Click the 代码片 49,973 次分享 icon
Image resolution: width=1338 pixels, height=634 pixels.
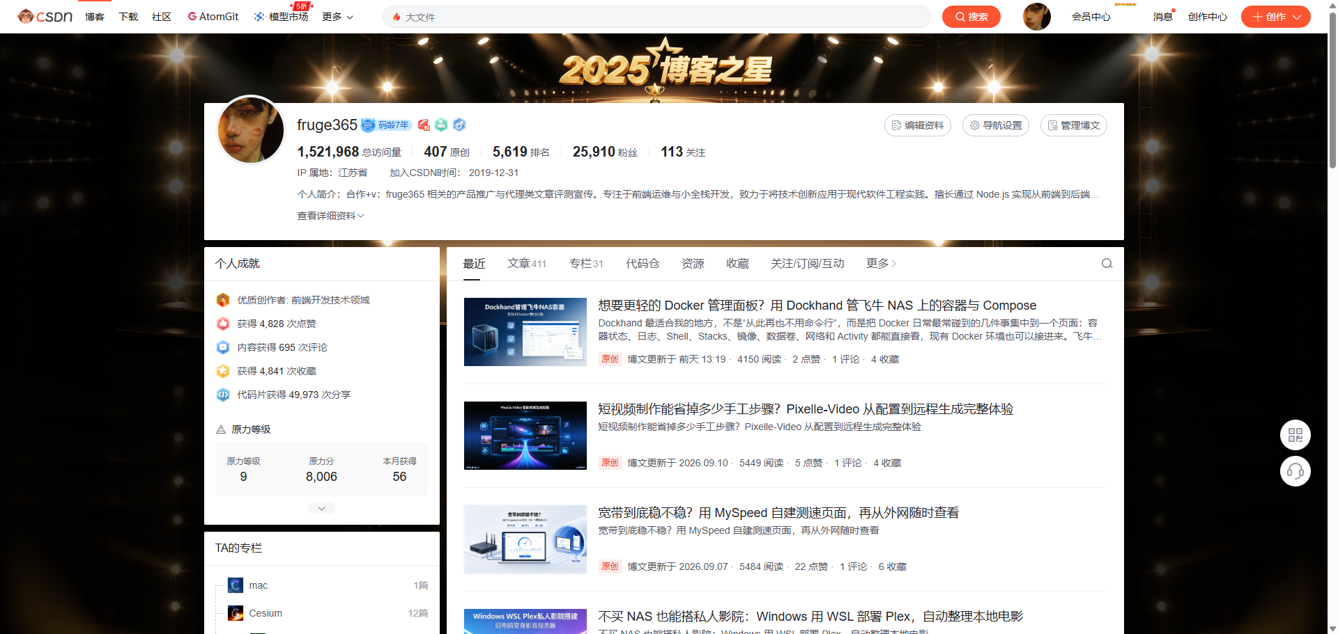click(223, 395)
